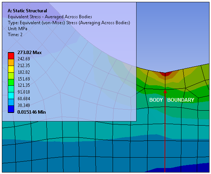Image resolution: width=211 pixels, height=174 pixels.
Task: Click the green legend color band
Action: [11, 82]
